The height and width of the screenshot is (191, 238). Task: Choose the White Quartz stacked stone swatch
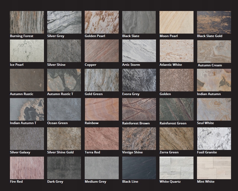point(176,168)
